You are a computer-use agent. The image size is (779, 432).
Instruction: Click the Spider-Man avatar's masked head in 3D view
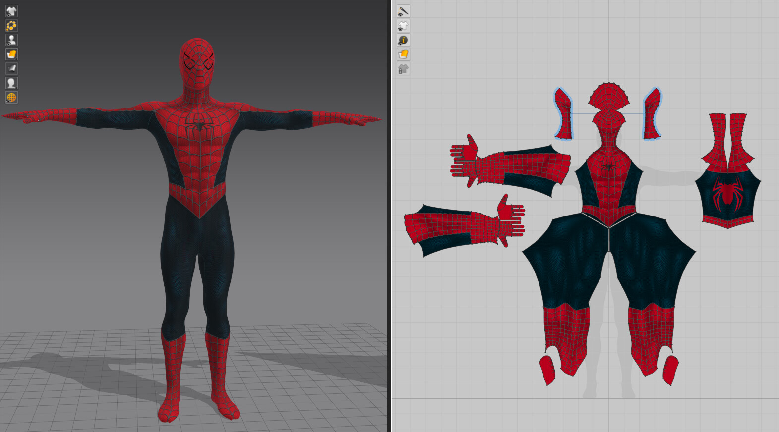197,63
